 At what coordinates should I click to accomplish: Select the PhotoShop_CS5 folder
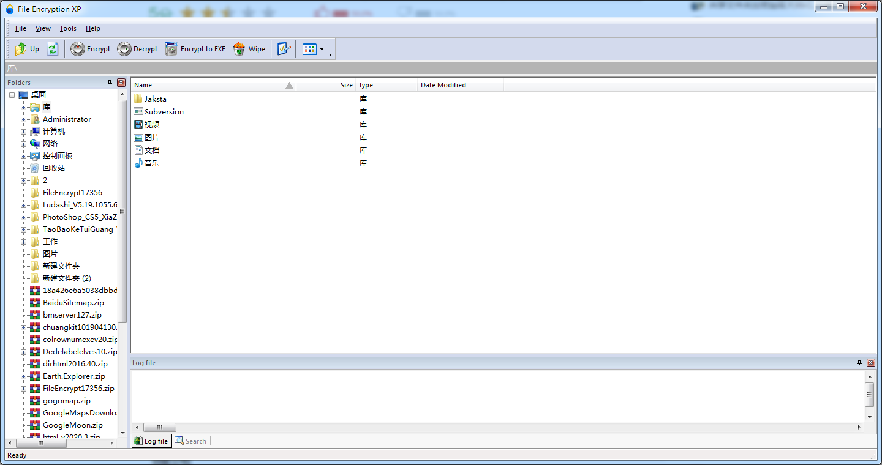[80, 217]
